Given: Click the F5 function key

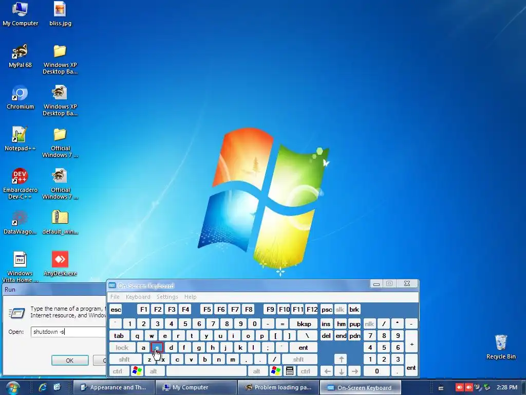Looking at the screenshot, I should (x=207, y=310).
